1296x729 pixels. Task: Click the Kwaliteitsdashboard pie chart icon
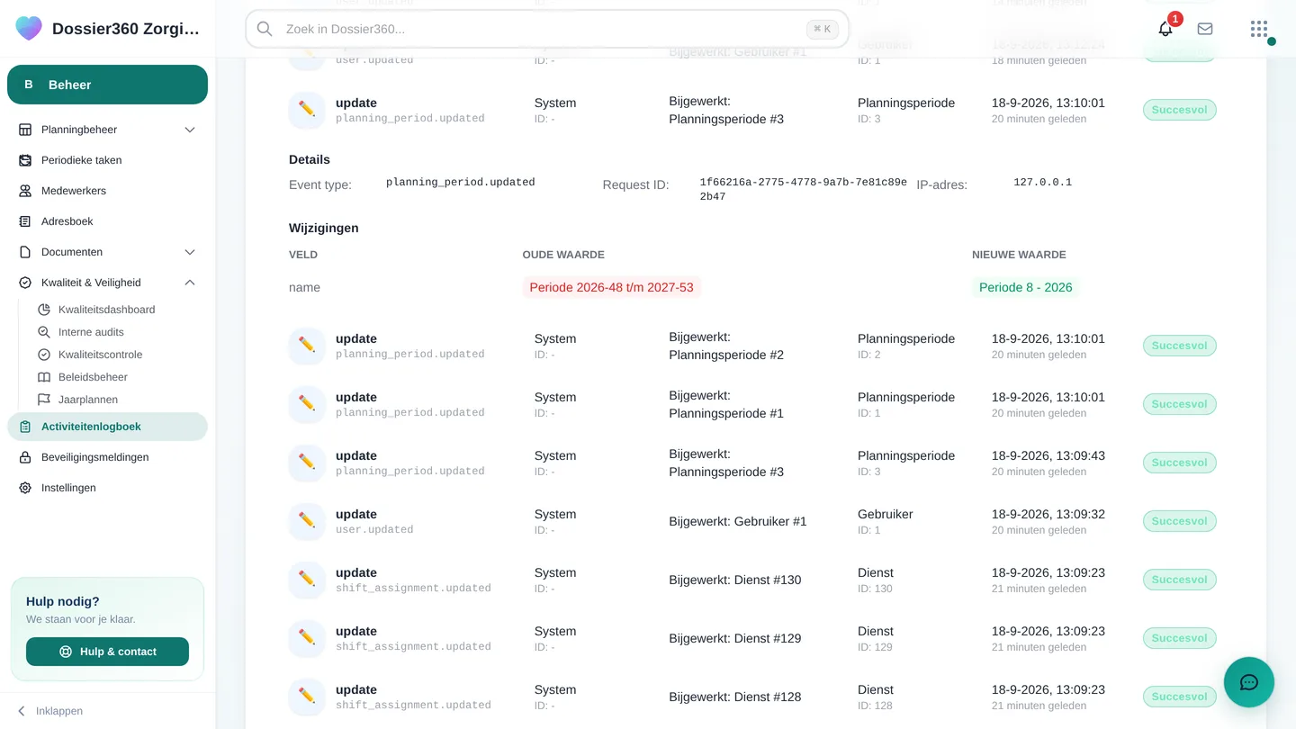click(44, 310)
